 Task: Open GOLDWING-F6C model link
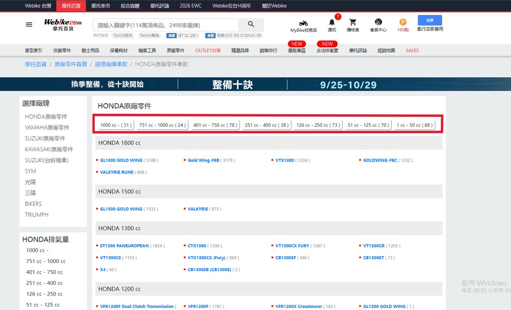[380, 160]
